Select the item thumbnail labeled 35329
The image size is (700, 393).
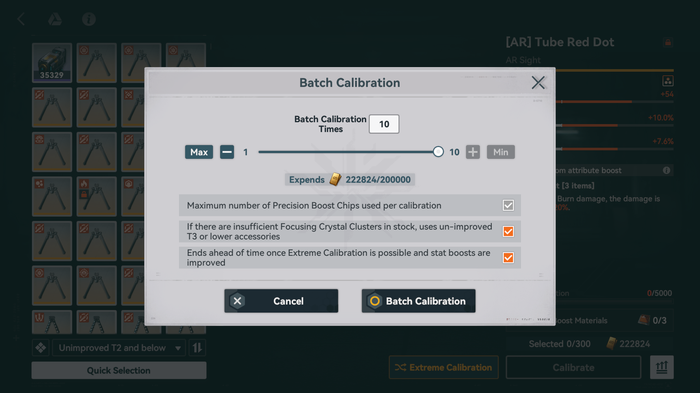52,63
